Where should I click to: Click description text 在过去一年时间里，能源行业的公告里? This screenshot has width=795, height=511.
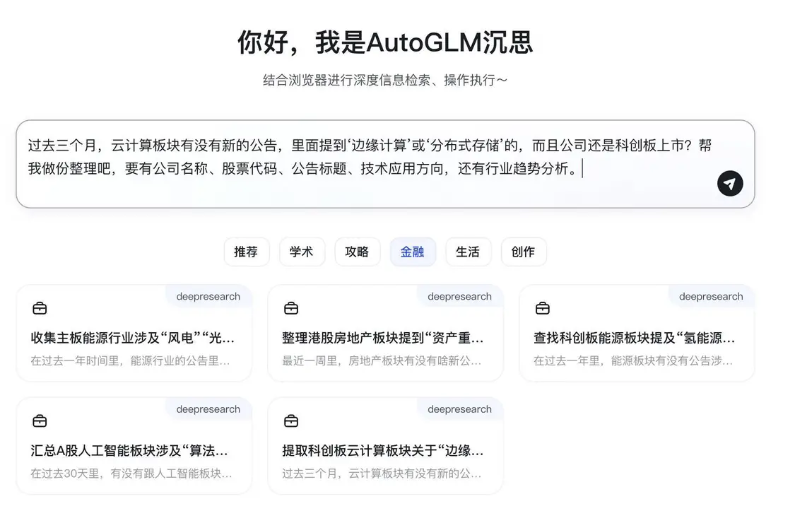pyautogui.click(x=130, y=361)
